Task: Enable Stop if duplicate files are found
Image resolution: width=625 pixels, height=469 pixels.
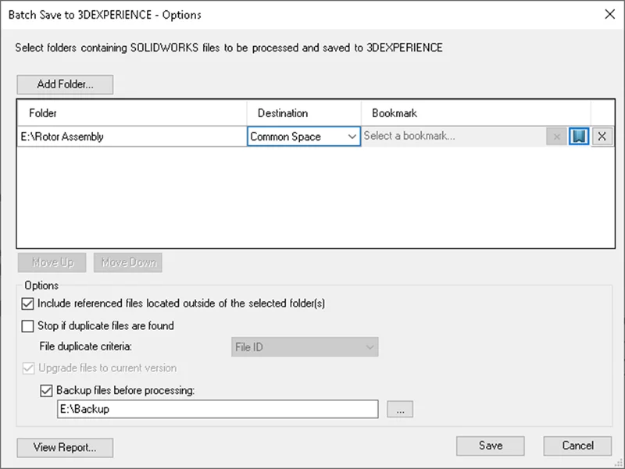Action: pos(29,325)
